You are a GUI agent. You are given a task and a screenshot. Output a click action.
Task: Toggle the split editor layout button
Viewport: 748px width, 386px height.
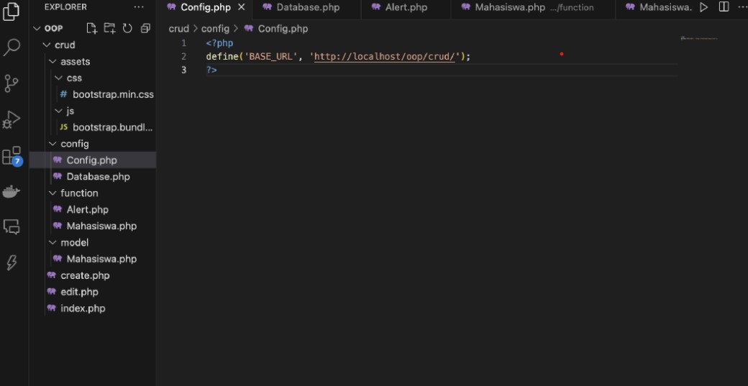click(724, 7)
